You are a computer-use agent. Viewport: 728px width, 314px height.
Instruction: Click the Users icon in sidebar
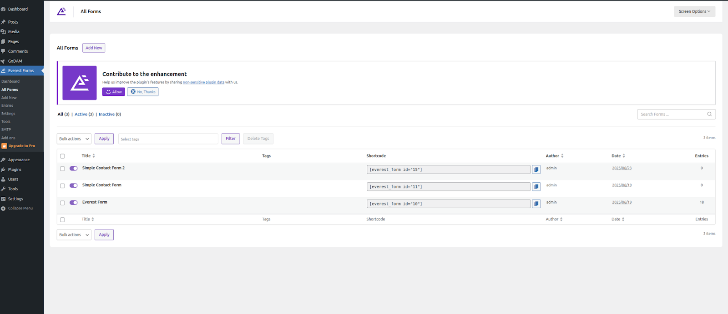(x=3, y=179)
